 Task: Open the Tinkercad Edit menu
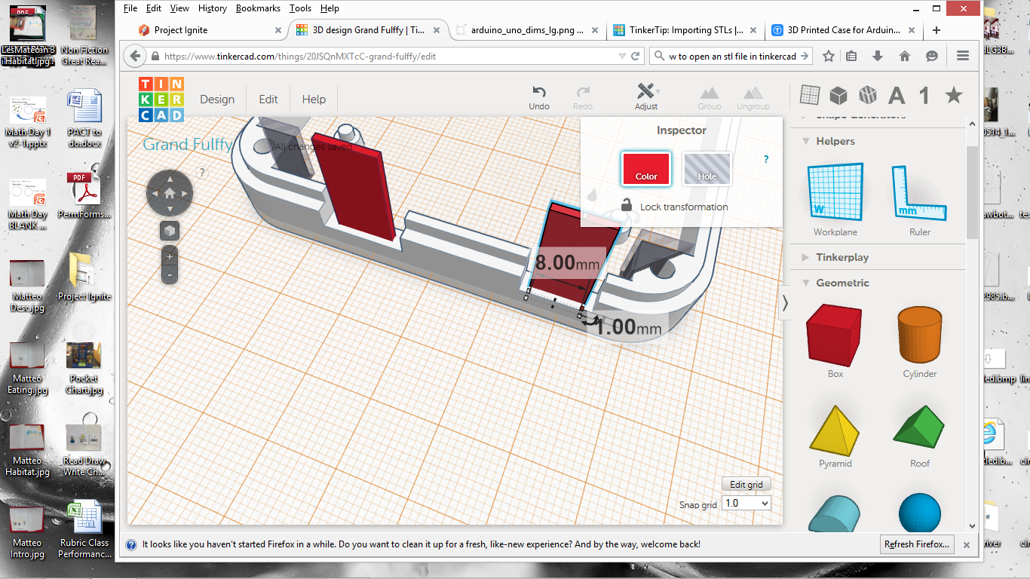[268, 99]
